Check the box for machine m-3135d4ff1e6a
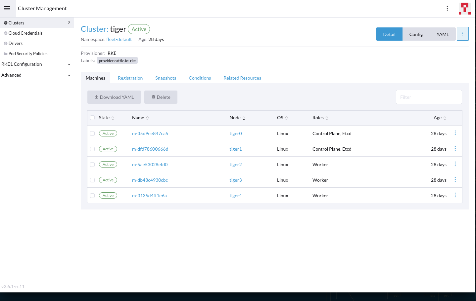The image size is (476, 301). point(92,196)
